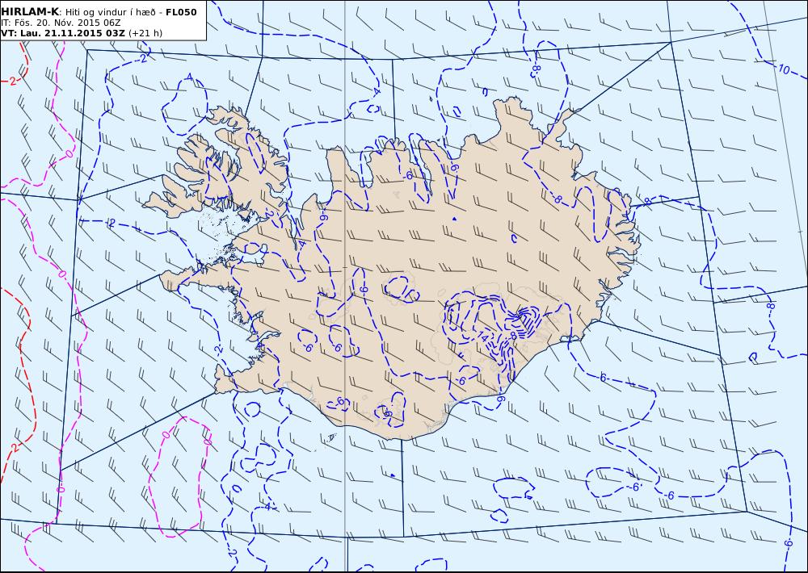Select the "(+21 h)" forecast offset text
Viewport: 808px width, 573px height.
[x=145, y=33]
